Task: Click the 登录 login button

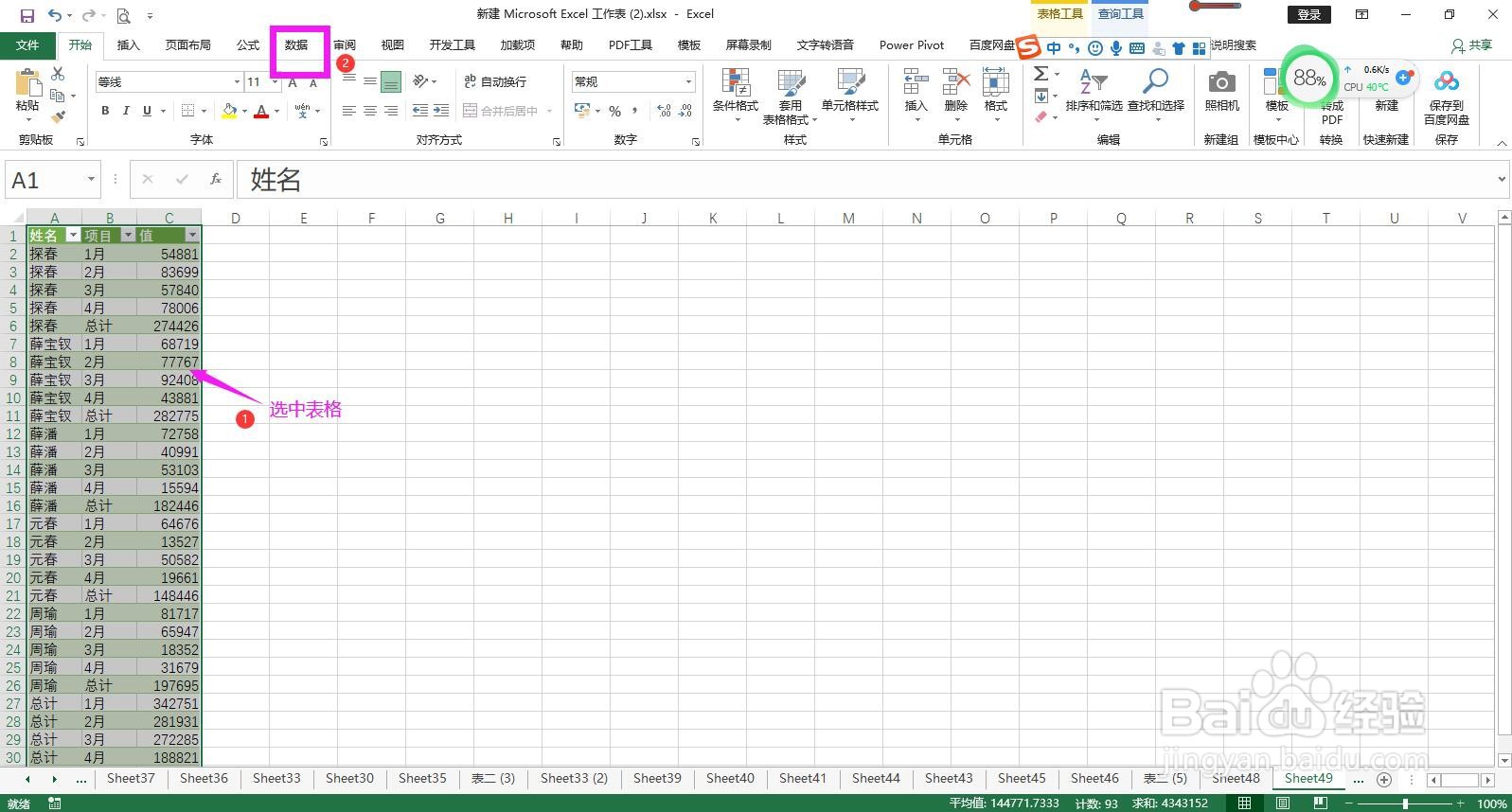Action: point(1309,14)
